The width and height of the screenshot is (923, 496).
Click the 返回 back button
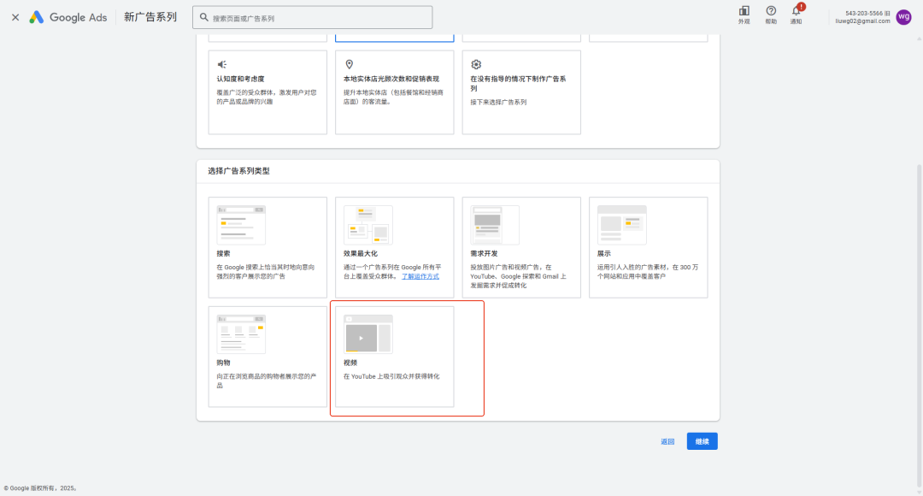coord(667,441)
